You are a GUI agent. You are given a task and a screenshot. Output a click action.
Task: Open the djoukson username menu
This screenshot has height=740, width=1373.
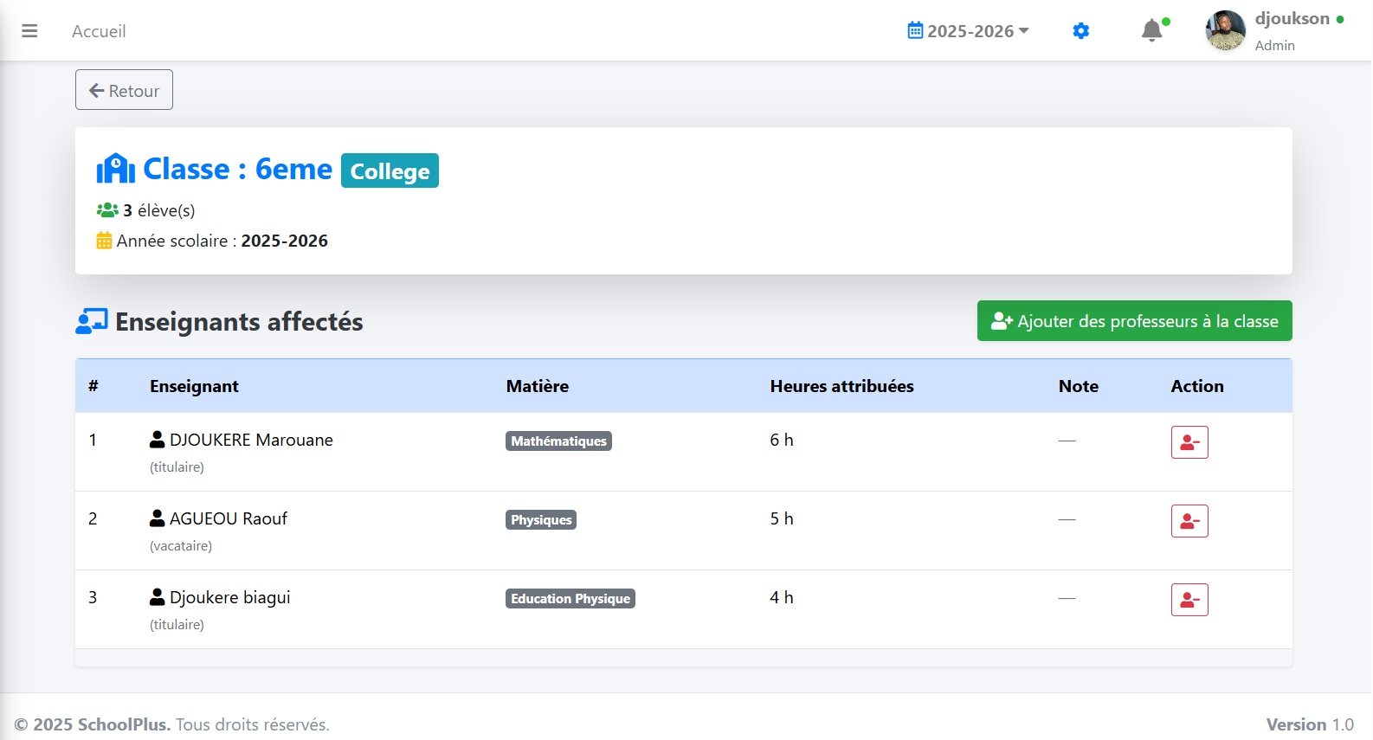point(1292,19)
